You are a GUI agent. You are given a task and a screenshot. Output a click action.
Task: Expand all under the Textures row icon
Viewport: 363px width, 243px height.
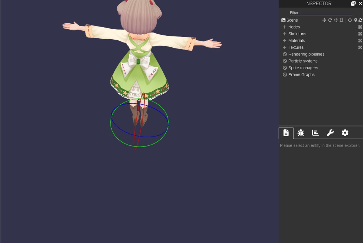point(360,47)
